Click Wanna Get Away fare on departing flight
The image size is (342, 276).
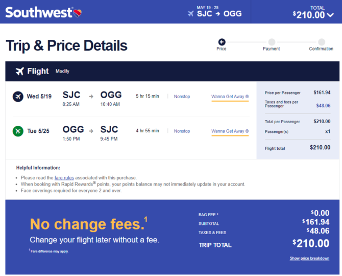click(230, 97)
